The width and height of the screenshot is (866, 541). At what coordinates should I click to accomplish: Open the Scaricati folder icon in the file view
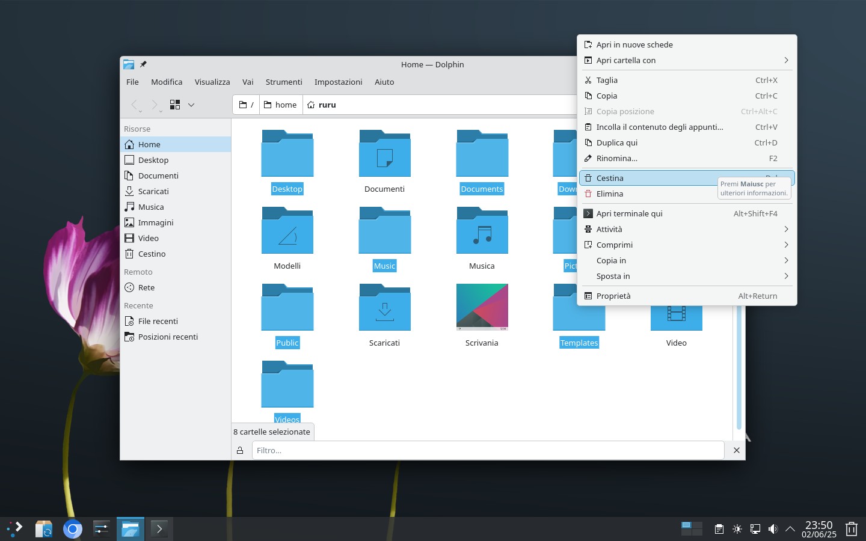coord(385,307)
